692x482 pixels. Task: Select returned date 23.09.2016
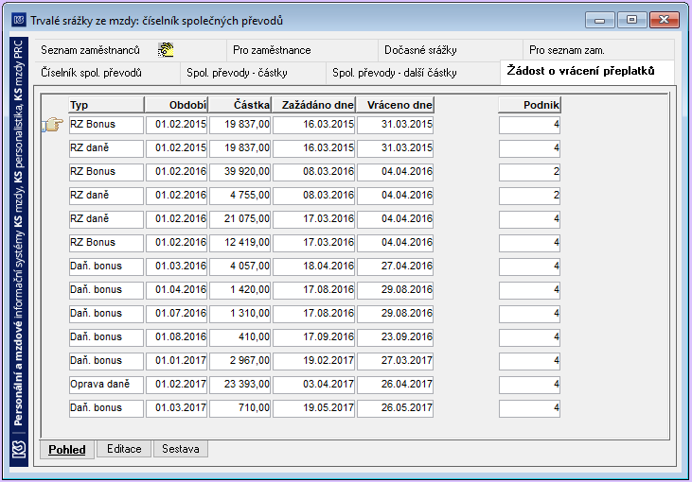pyautogui.click(x=395, y=337)
